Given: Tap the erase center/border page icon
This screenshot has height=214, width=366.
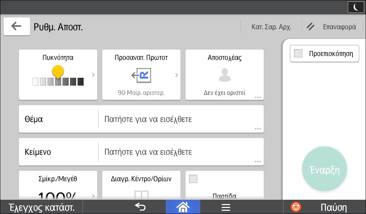Looking at the screenshot, I should tap(142, 195).
